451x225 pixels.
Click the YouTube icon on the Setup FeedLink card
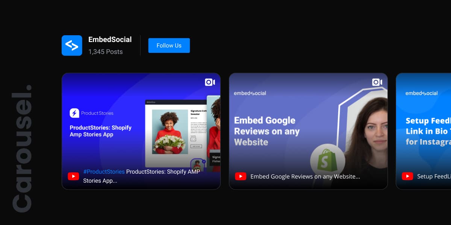point(407,176)
